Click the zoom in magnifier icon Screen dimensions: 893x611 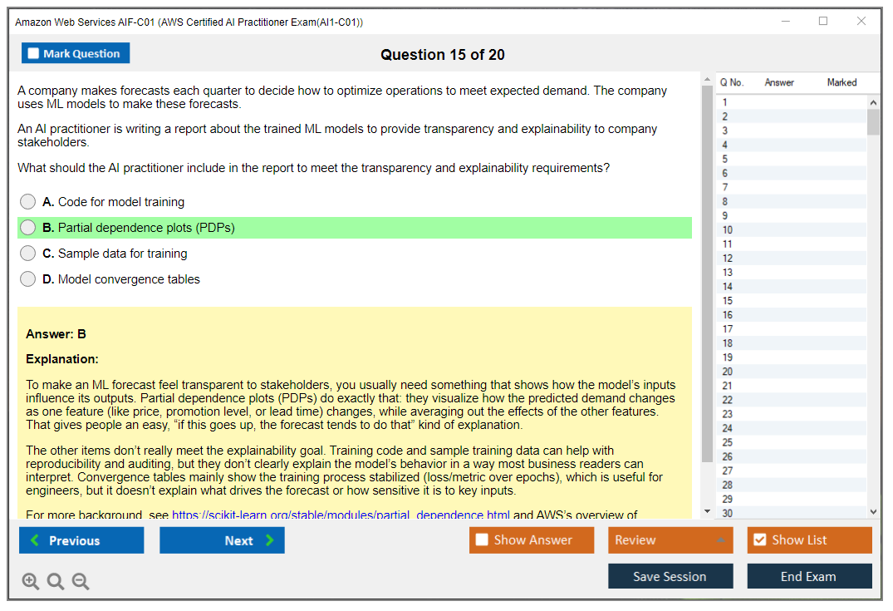[31, 582]
